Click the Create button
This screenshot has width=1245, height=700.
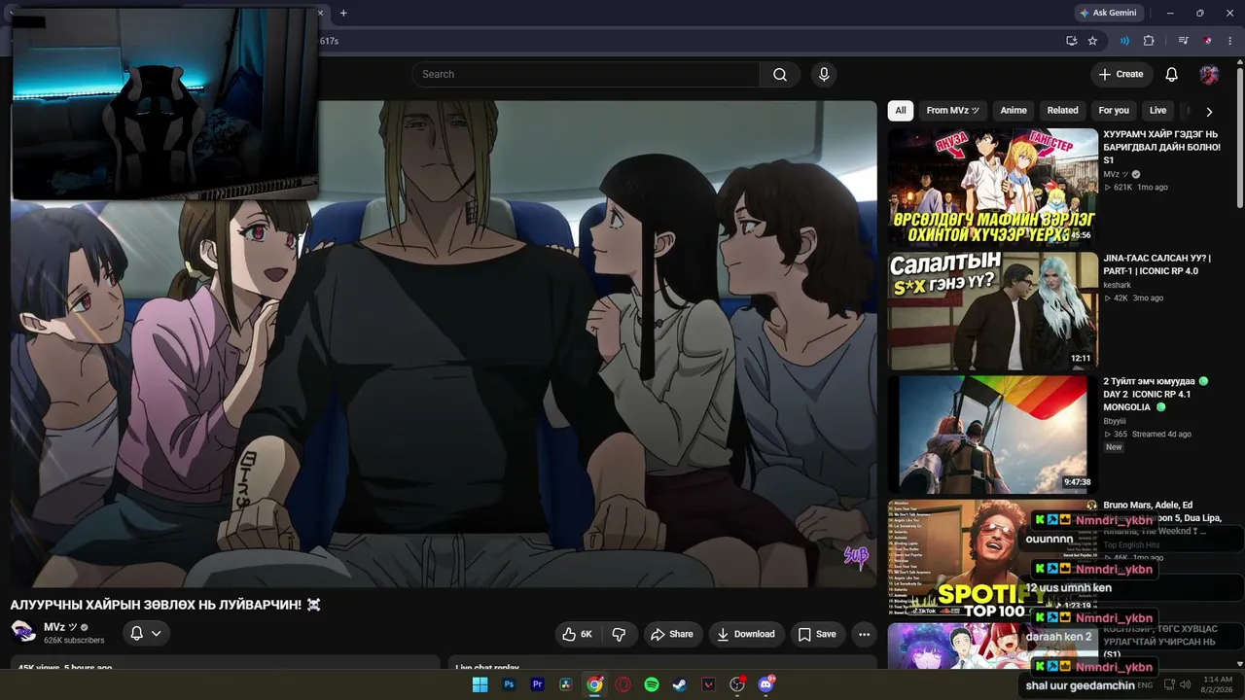click(1120, 75)
